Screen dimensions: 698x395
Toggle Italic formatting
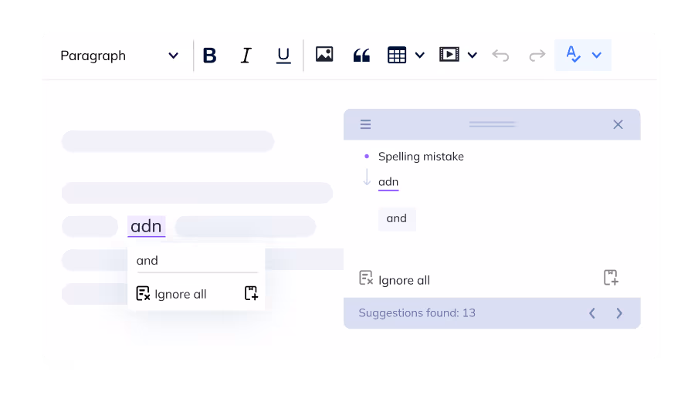(246, 56)
